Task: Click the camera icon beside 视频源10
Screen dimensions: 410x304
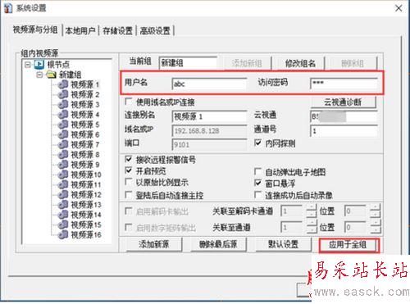Action: [x=63, y=175]
